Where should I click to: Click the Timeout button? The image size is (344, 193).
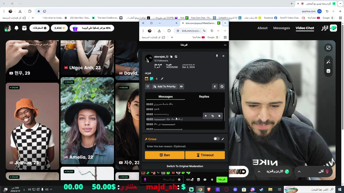[x=205, y=155]
